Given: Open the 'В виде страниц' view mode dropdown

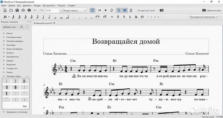Looking at the screenshot, I should [75, 11].
